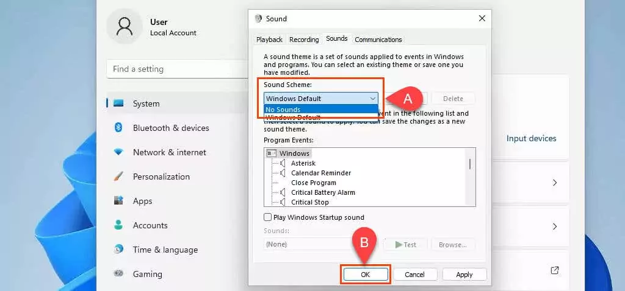Select the Sounds tab
This screenshot has width=625, height=291.
(x=337, y=38)
